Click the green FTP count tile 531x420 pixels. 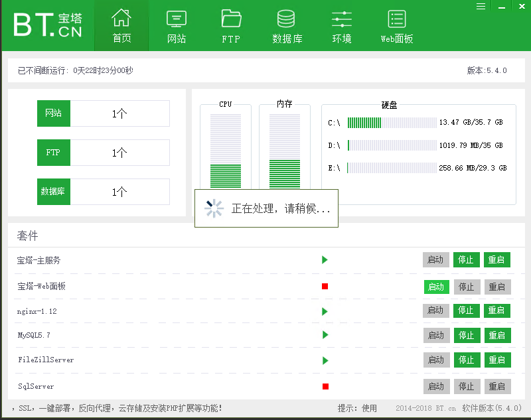pos(54,153)
